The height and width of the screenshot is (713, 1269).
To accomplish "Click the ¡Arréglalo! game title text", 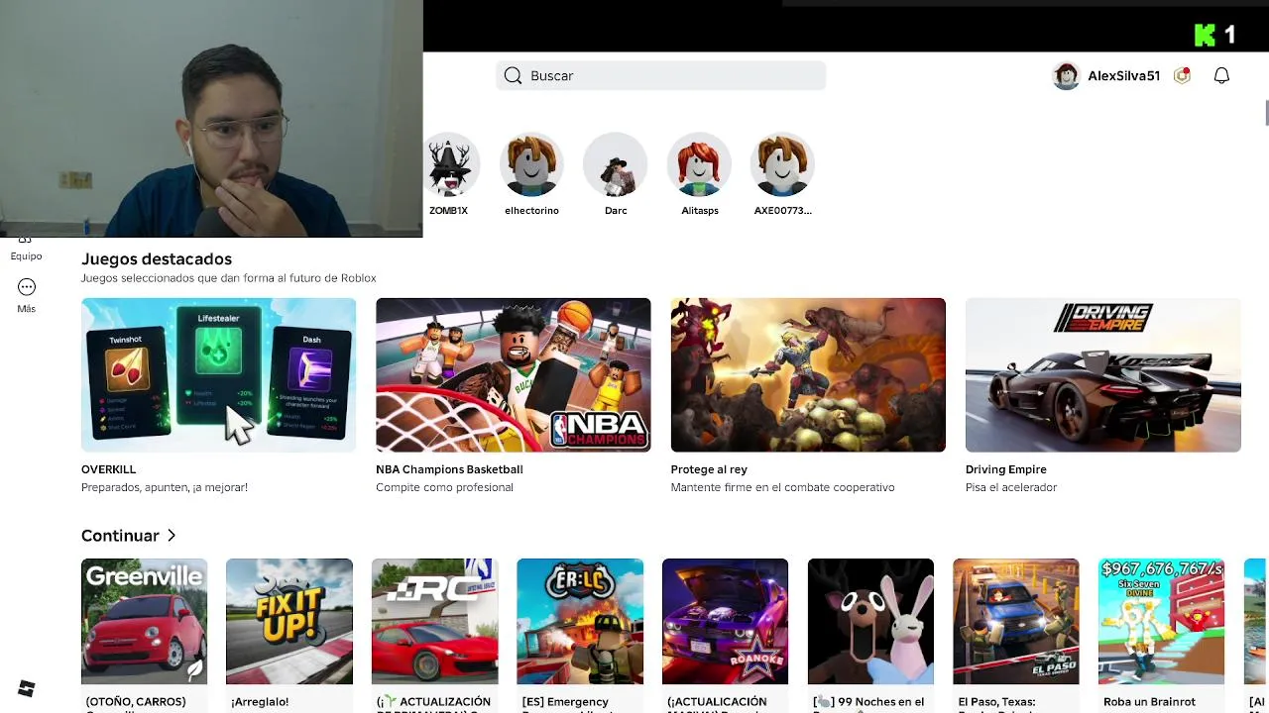I will coord(260,702).
